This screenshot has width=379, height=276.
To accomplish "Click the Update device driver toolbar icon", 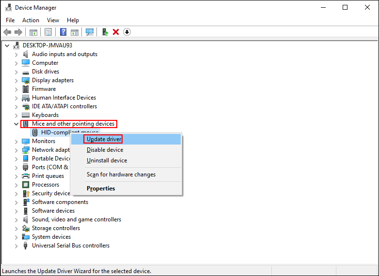I will [105, 32].
